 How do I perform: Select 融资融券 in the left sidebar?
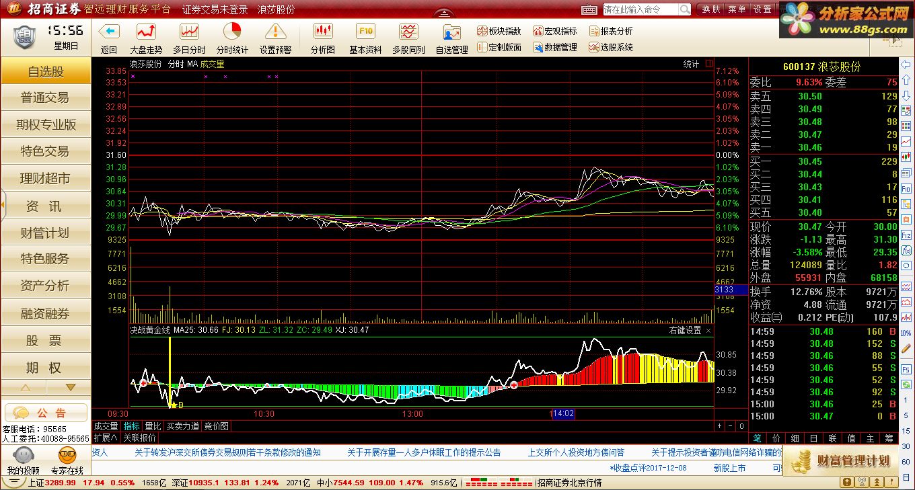pyautogui.click(x=46, y=314)
